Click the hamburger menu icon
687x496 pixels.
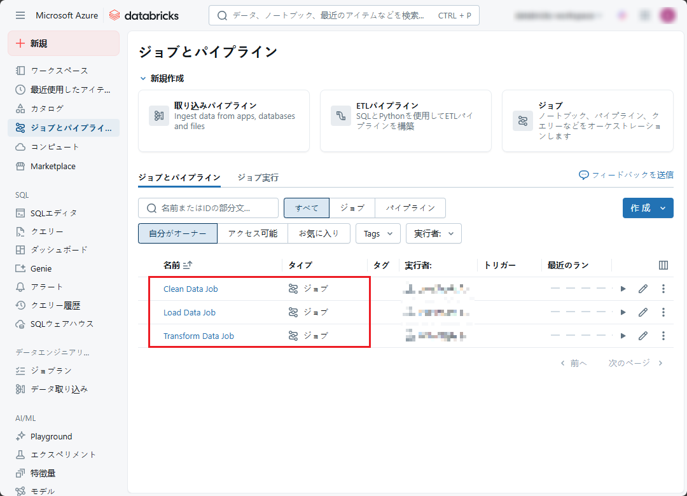coord(20,15)
